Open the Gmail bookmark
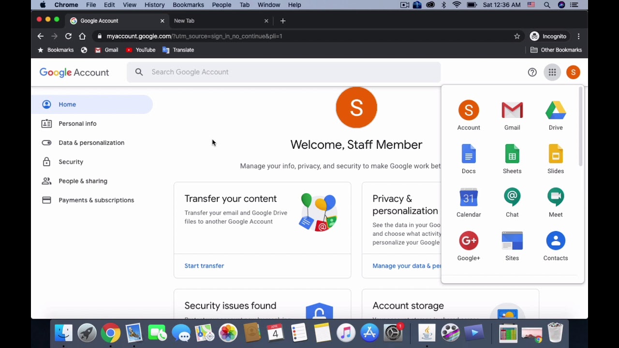This screenshot has width=619, height=348. 106,50
